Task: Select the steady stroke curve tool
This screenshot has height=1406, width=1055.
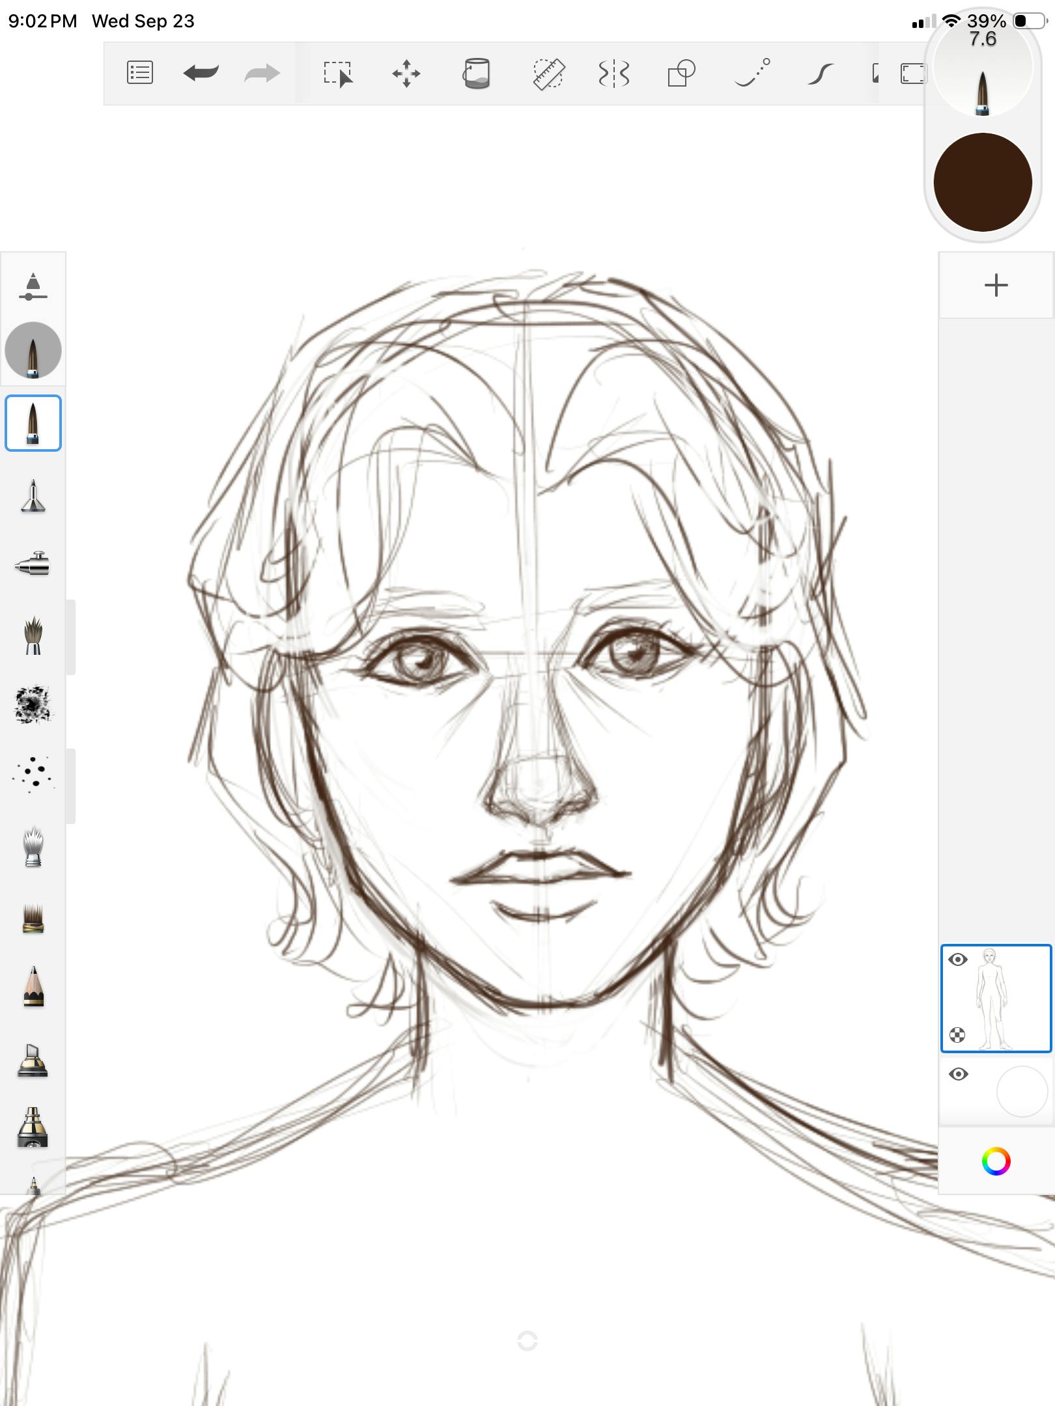Action: 821,74
